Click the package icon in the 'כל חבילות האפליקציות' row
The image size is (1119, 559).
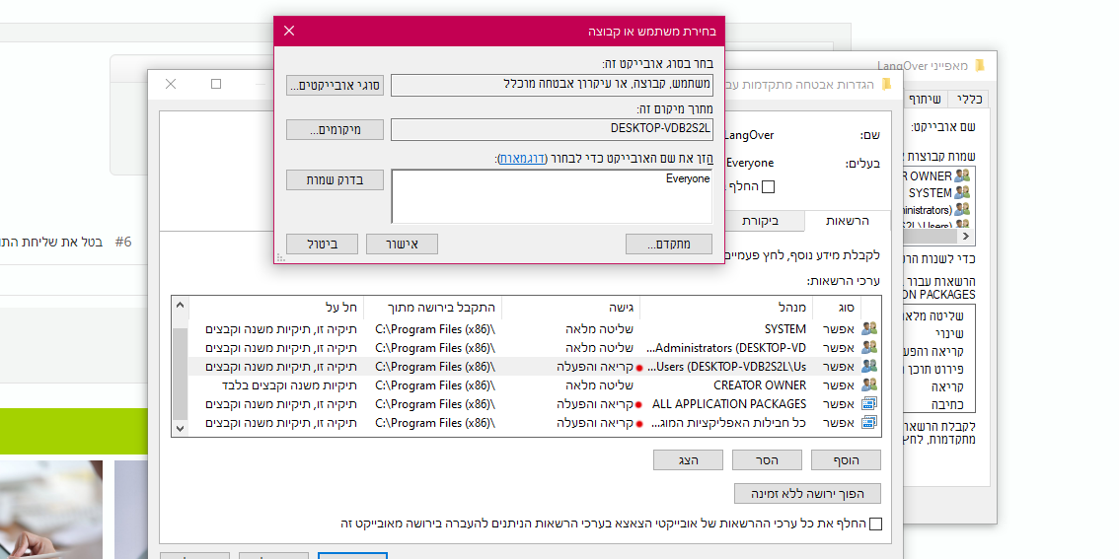(869, 422)
